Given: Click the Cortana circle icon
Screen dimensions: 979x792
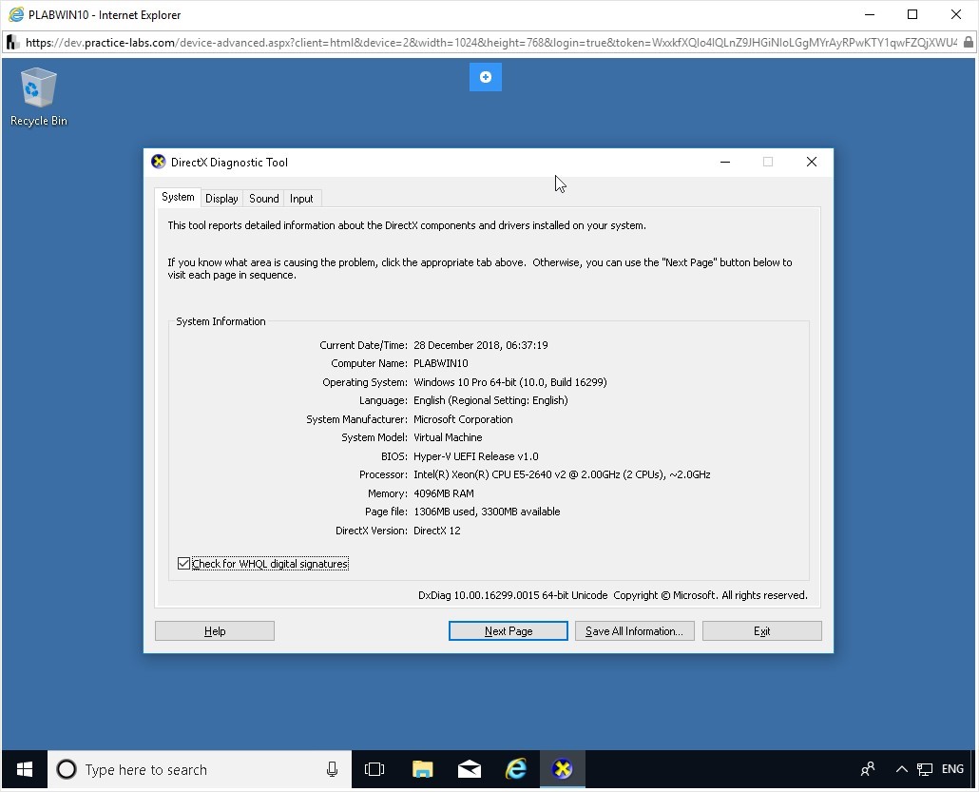Looking at the screenshot, I should [x=67, y=769].
